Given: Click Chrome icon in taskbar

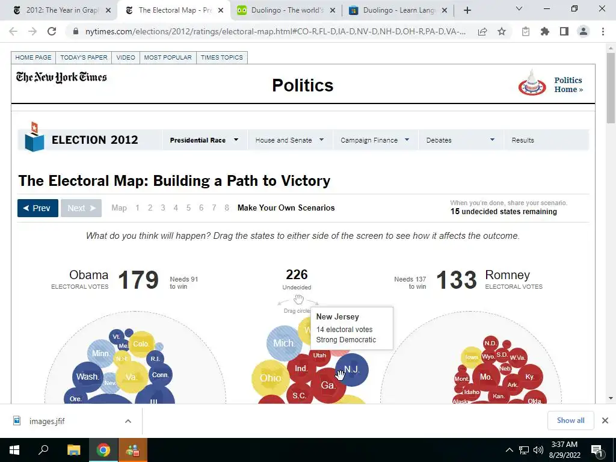Looking at the screenshot, I should click(x=103, y=450).
